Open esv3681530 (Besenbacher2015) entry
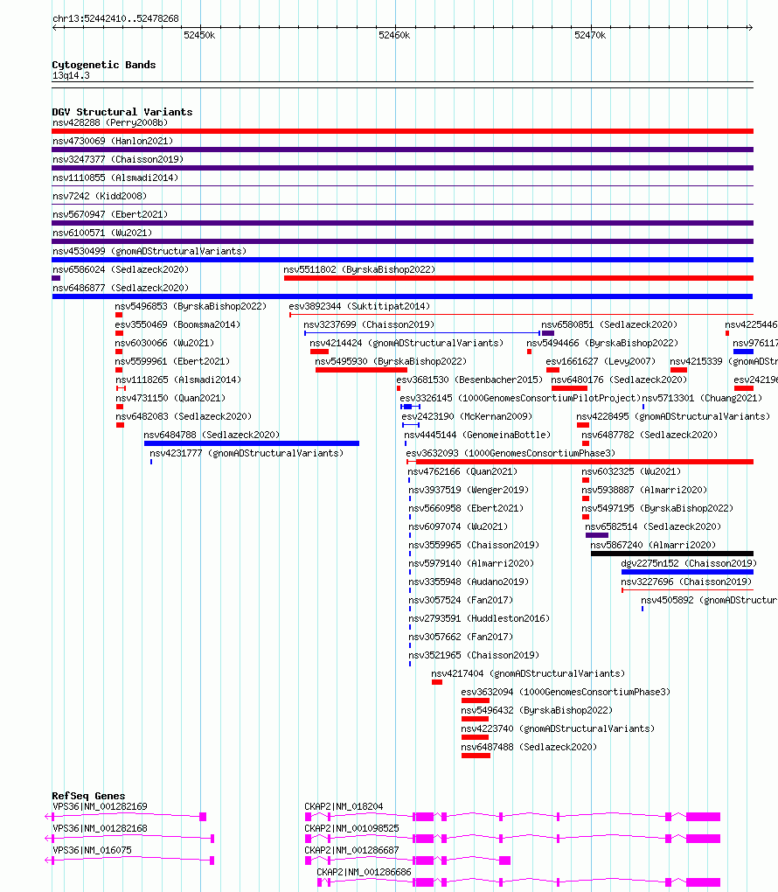Screen dimensions: 778x892 coord(469,380)
